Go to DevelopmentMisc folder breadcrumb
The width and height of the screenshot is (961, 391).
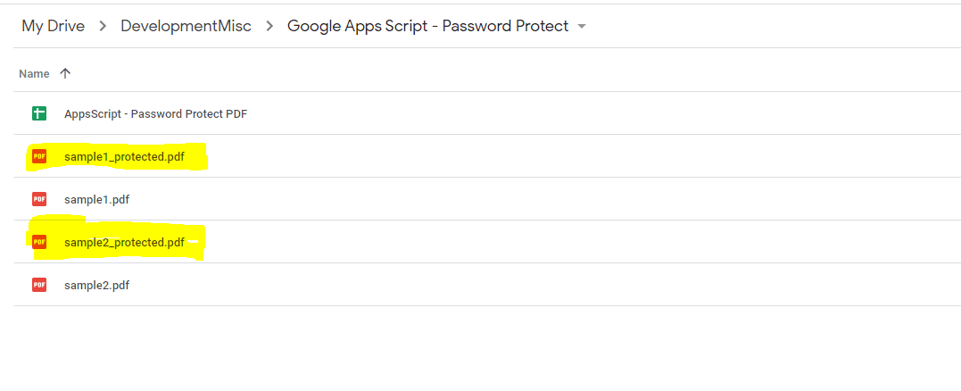click(x=186, y=27)
